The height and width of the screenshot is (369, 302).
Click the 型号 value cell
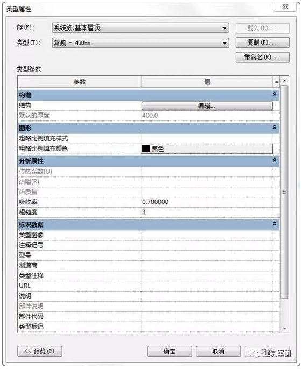click(207, 256)
